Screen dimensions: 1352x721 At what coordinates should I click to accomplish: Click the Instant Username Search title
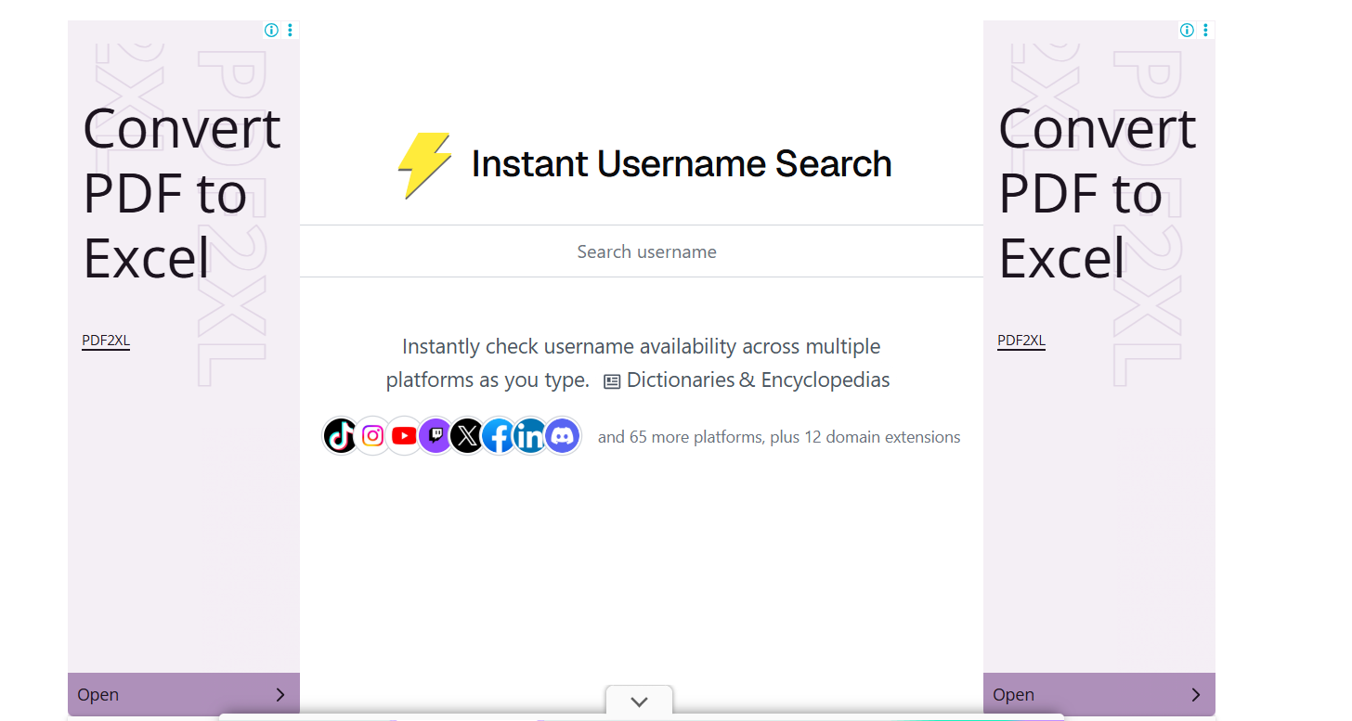[682, 164]
